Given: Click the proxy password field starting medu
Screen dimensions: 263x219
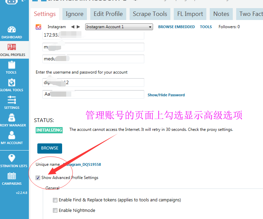Looking at the screenshot, I should point(93,59).
